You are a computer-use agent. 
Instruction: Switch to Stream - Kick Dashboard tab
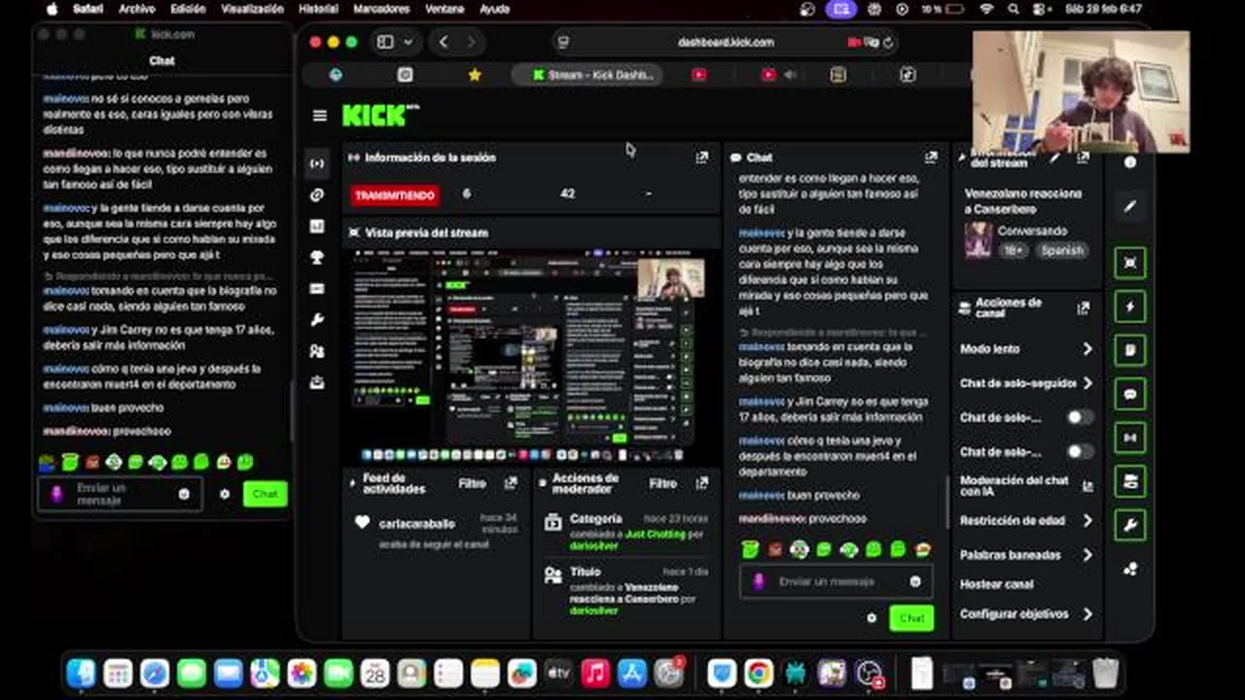pyautogui.click(x=588, y=75)
